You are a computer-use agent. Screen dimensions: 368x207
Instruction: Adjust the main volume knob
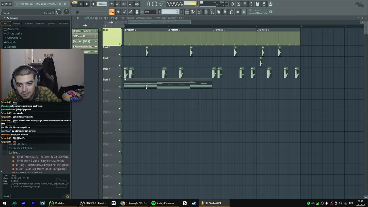pos(59,12)
